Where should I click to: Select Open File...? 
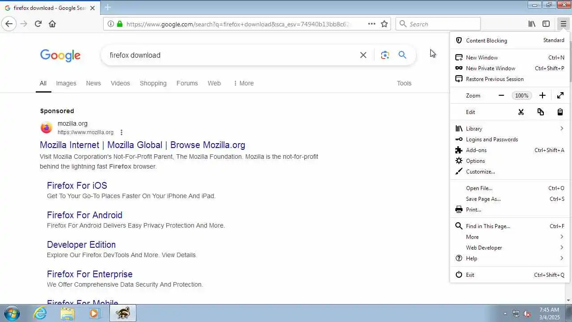pos(510,188)
